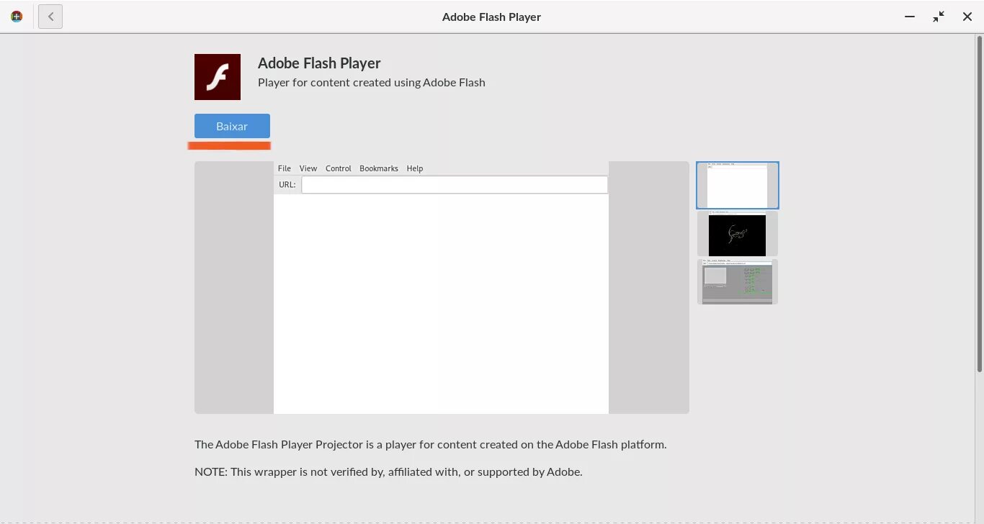Click the "Adobe Flash Player" window title
This screenshot has width=984, height=524.
[x=491, y=17]
